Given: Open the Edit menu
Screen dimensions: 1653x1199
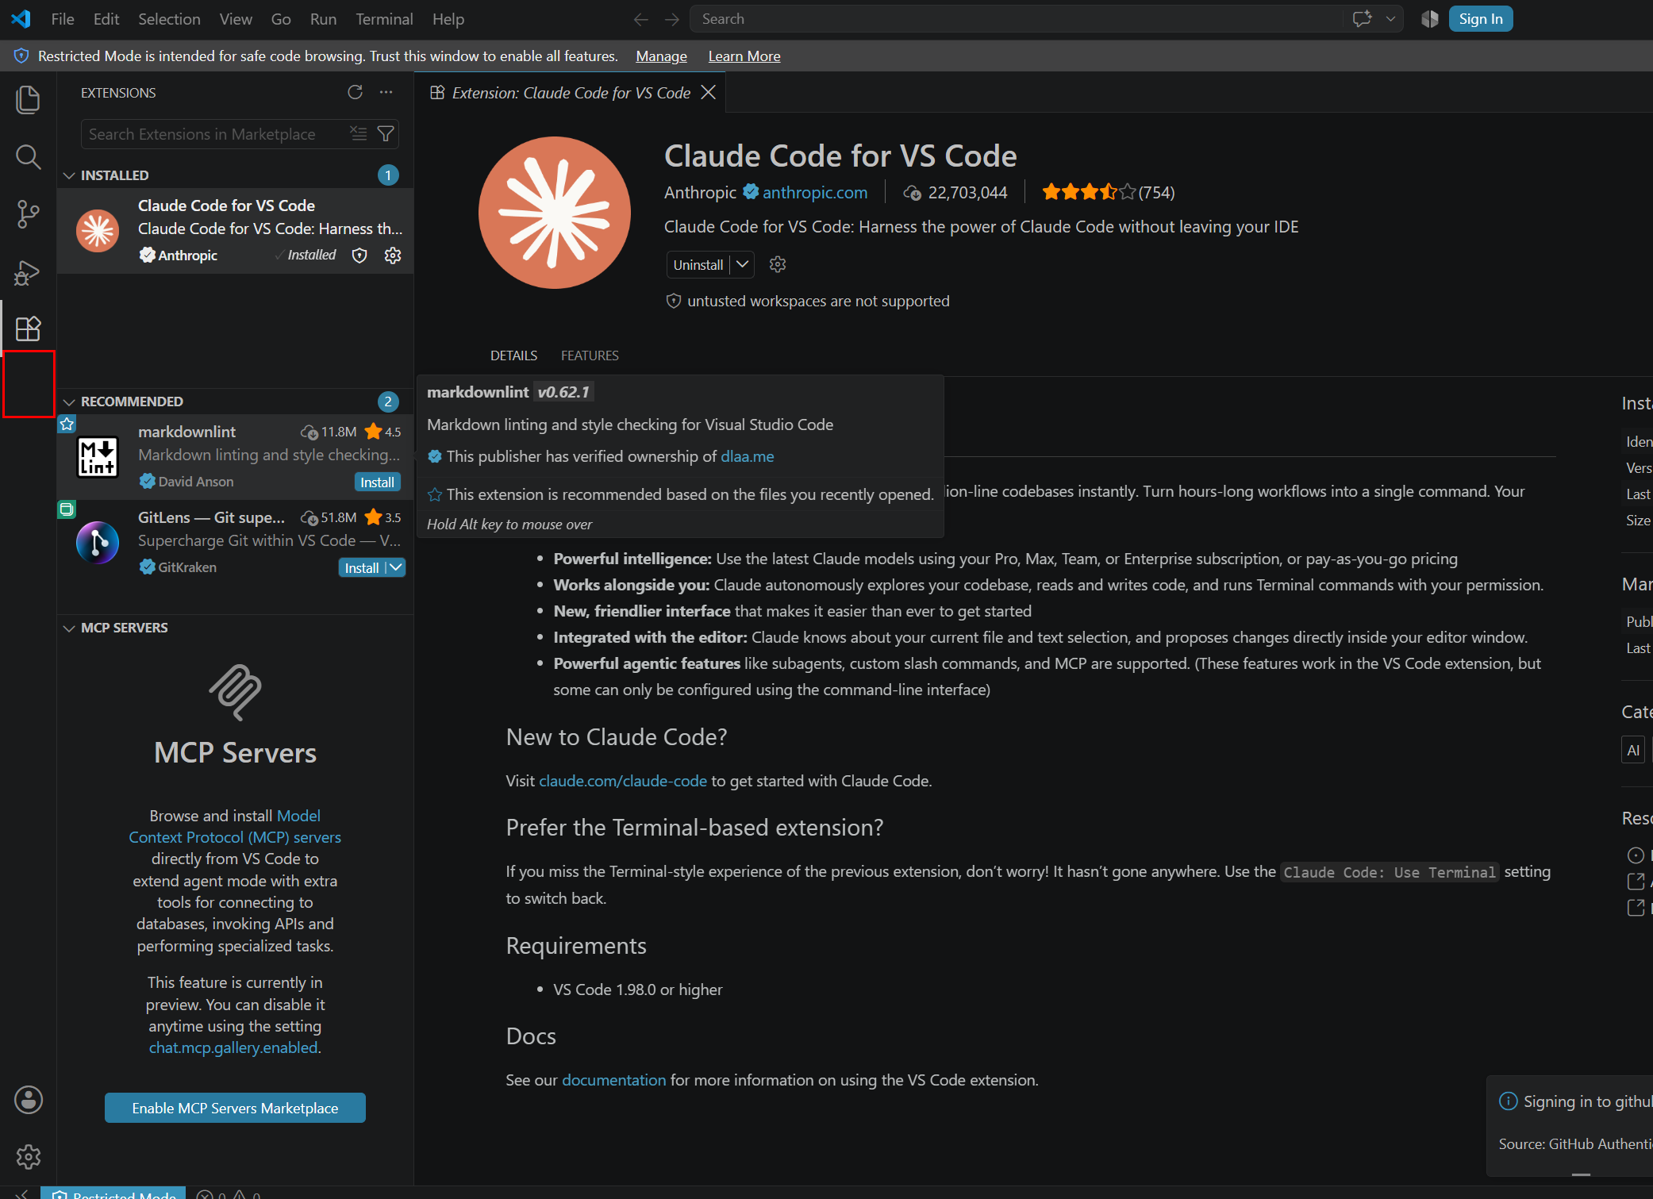Looking at the screenshot, I should pyautogui.click(x=106, y=19).
